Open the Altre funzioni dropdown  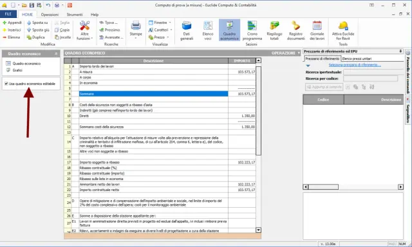pyautogui.click(x=84, y=31)
